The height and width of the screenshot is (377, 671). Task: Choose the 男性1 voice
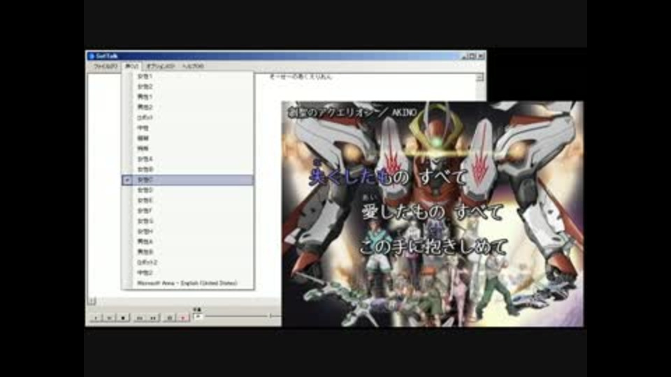[x=188, y=97]
